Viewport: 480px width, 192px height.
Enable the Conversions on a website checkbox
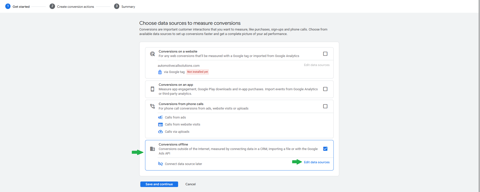[325, 54]
